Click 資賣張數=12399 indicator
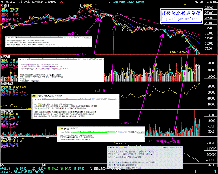 [11, 117]
